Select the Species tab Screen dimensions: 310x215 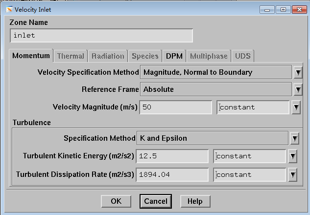click(145, 56)
